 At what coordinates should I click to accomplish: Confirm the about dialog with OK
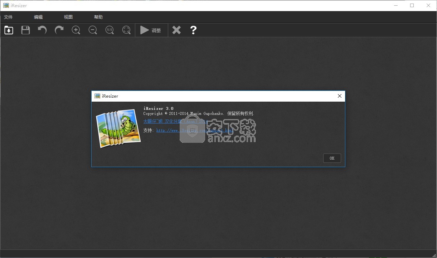point(332,158)
